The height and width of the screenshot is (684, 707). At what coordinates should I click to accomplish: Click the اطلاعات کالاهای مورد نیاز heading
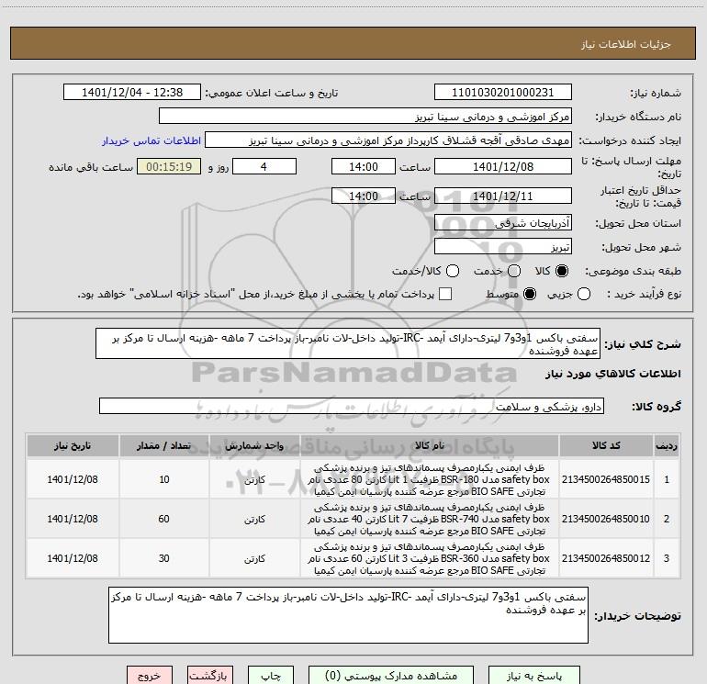click(613, 374)
